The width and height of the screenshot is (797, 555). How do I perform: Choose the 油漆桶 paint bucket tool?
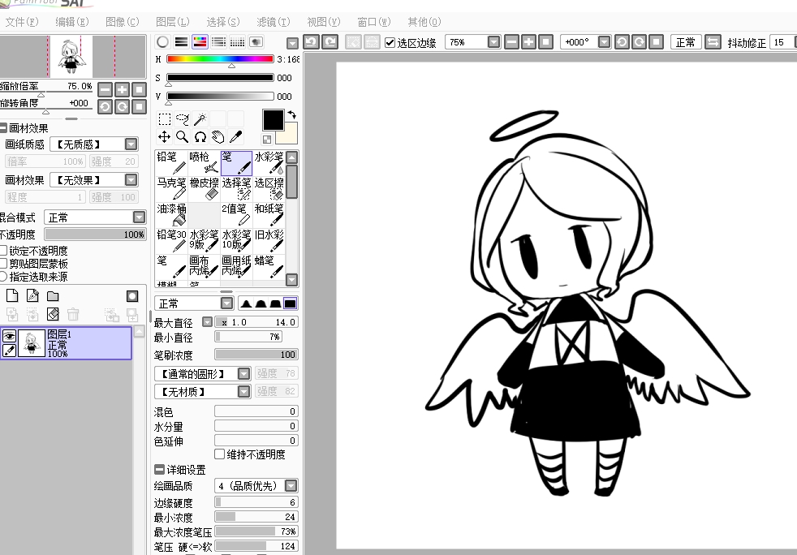click(171, 215)
